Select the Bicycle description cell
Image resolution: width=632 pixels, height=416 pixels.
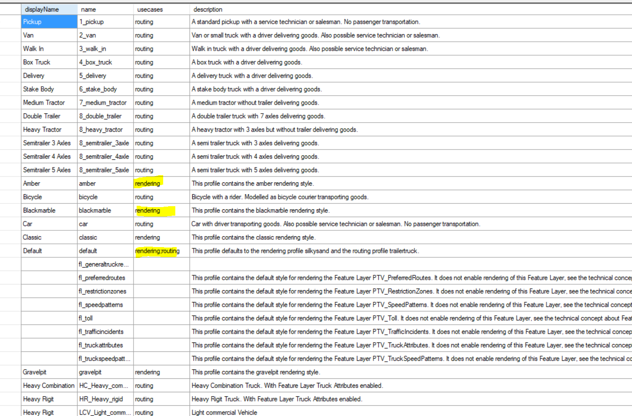pyautogui.click(x=280, y=197)
